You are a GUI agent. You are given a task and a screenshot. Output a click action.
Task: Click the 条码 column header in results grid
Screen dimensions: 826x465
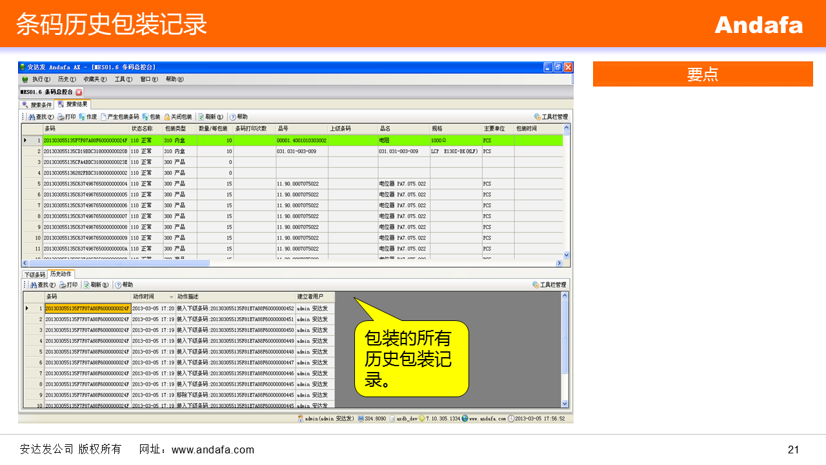(x=85, y=129)
